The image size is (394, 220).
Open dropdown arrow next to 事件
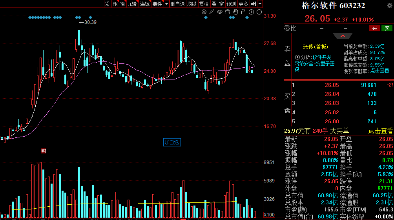(166, 4)
